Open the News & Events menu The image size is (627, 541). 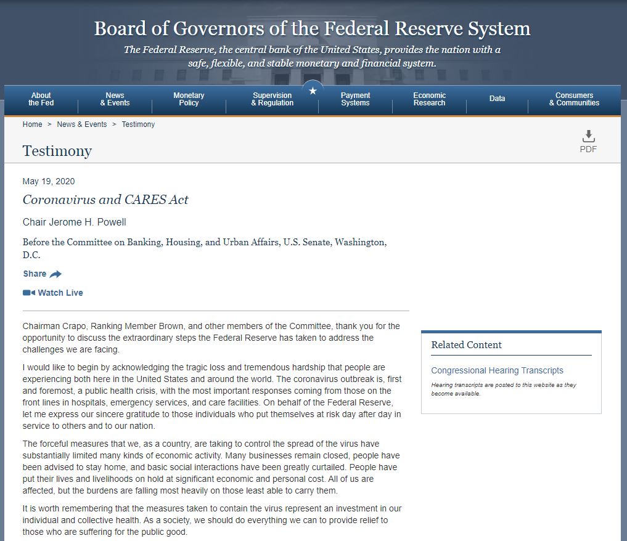(x=115, y=99)
